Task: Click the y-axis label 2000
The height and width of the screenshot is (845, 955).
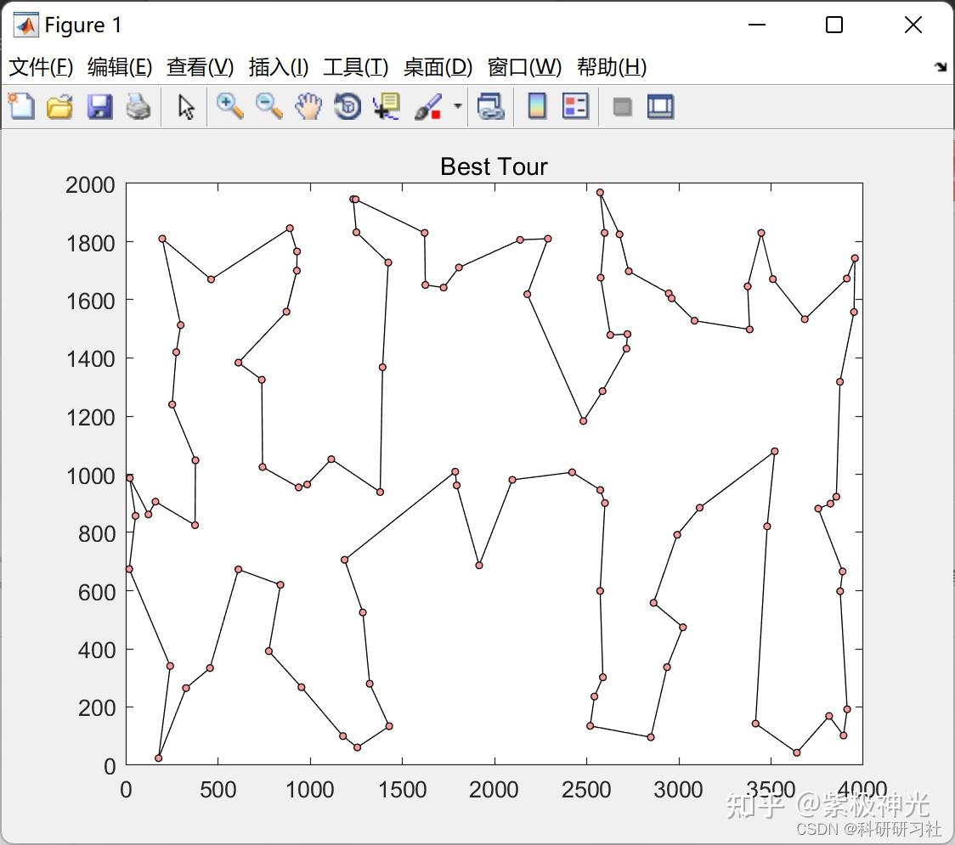Action: pos(90,185)
